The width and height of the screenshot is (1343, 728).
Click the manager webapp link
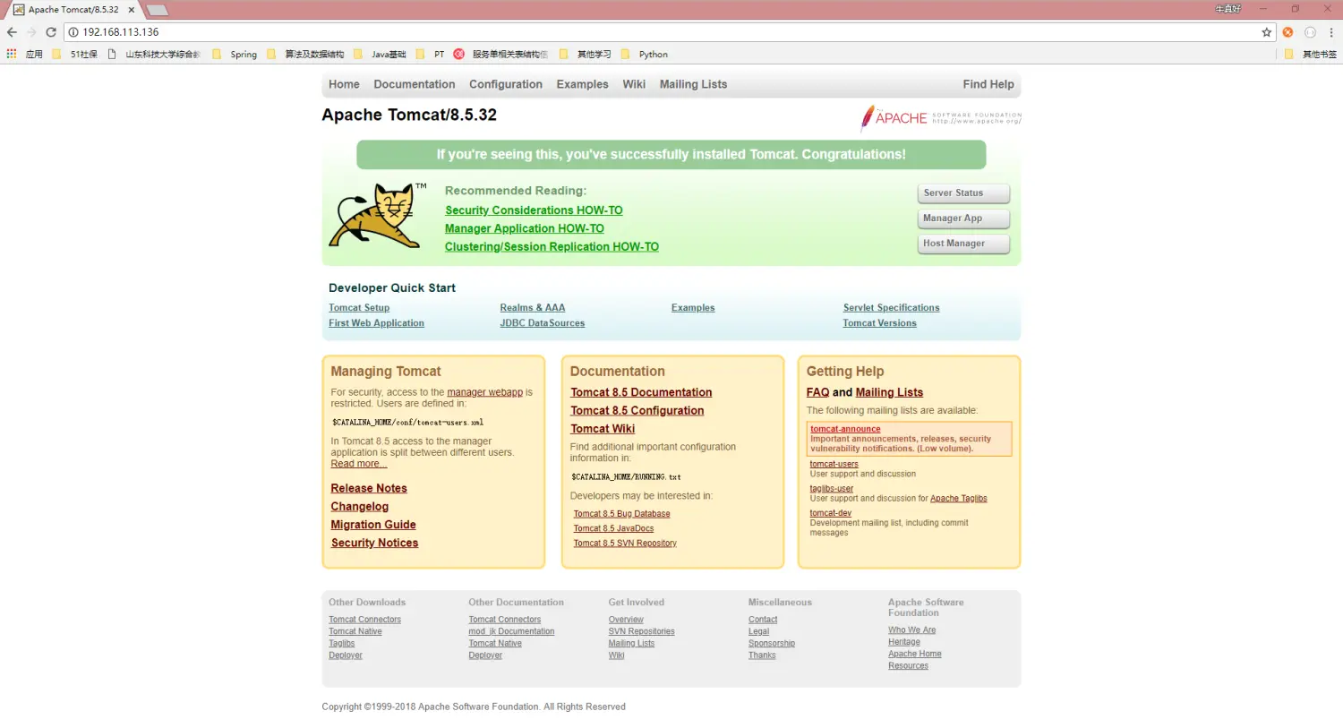coord(484,392)
